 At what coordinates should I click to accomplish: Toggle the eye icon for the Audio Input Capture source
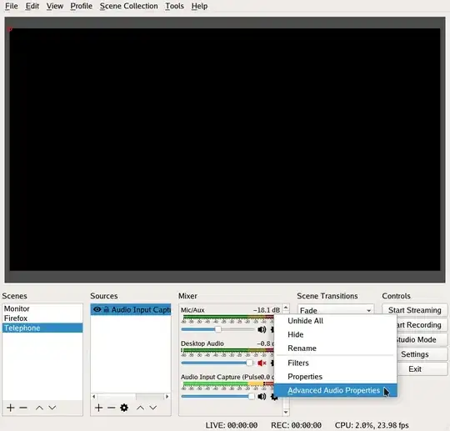pyautogui.click(x=97, y=309)
